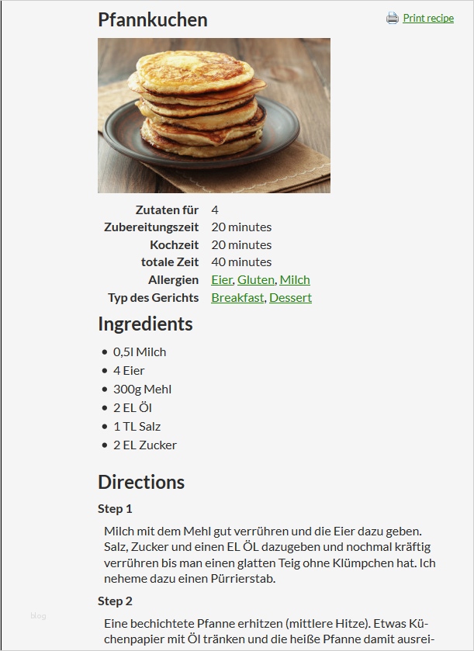Click the Ingredients heading

point(145,323)
